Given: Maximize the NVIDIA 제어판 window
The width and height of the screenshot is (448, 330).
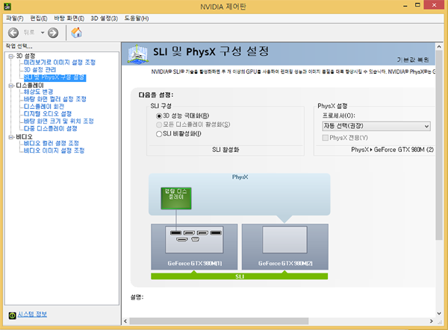Looking at the screenshot, I should [417, 5].
